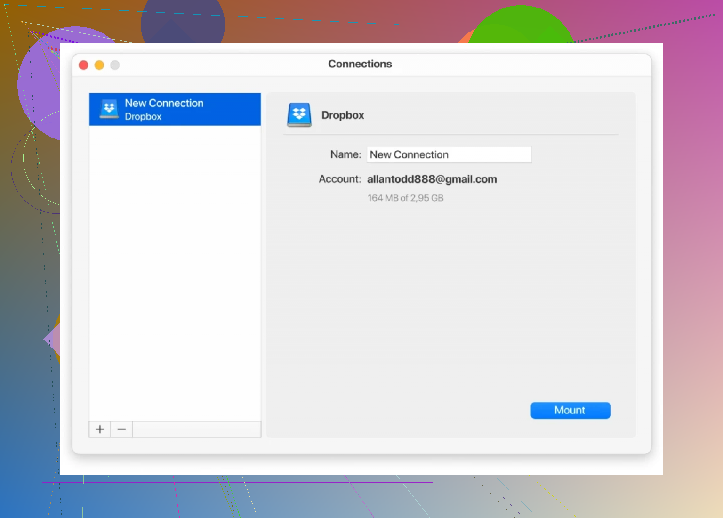The height and width of the screenshot is (518, 723).
Task: Click the grayed-out zoom window button
Action: tap(115, 65)
